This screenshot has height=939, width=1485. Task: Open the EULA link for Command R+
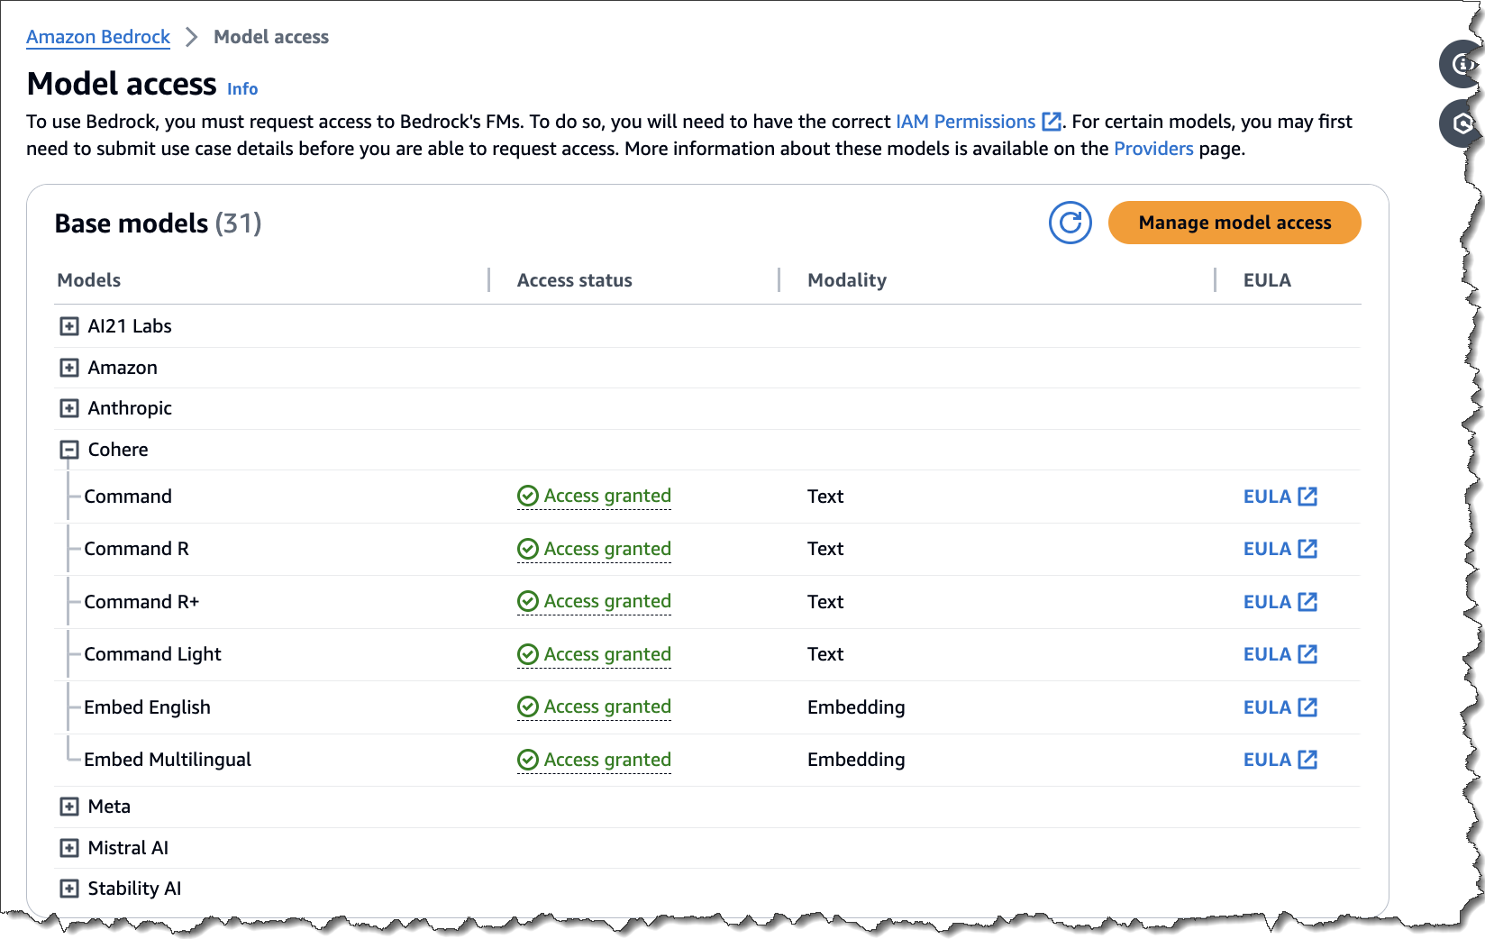1268,602
